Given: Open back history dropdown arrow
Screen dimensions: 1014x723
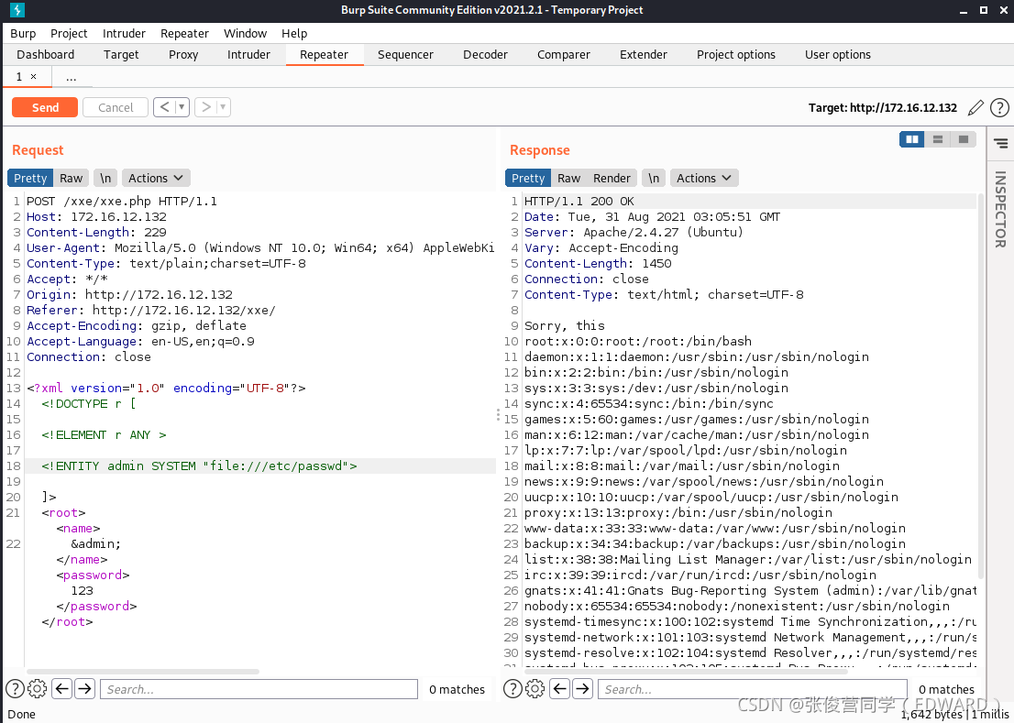Looking at the screenshot, I should 182,107.
